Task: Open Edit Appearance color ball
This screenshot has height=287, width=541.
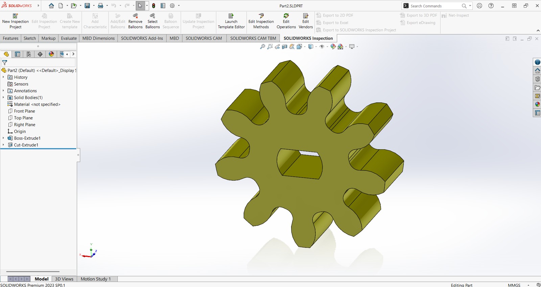Action: coord(333,47)
